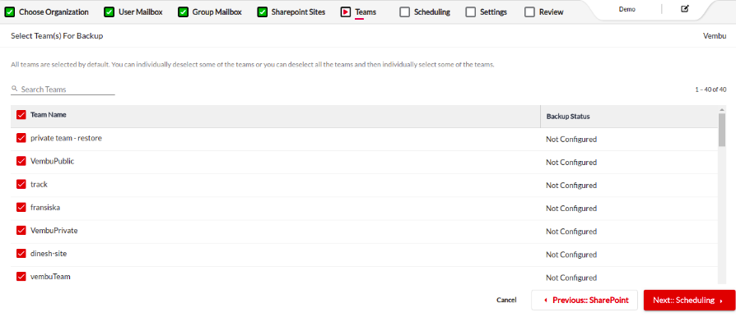Open the Settings step tab
736x317 pixels.
point(487,12)
